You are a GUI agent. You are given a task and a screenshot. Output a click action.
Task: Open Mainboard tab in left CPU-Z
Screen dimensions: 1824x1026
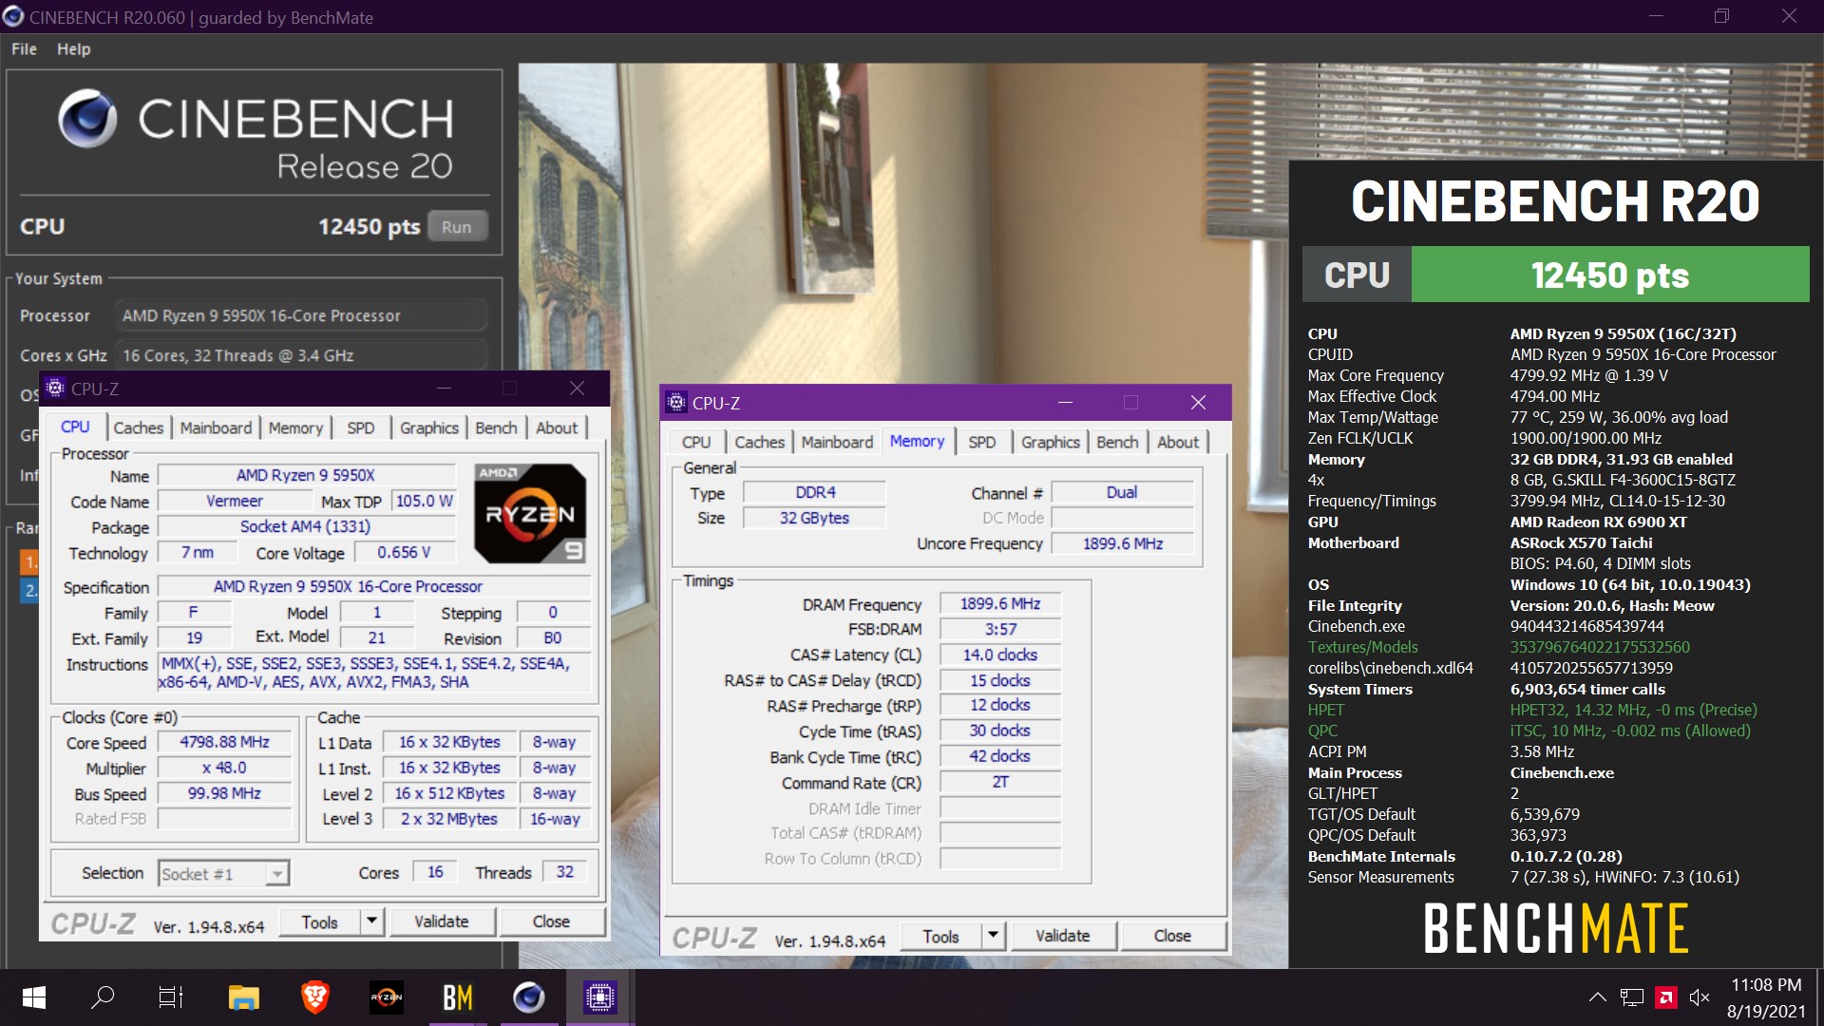pyautogui.click(x=216, y=427)
